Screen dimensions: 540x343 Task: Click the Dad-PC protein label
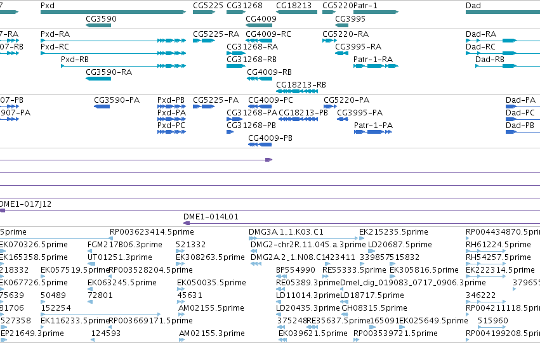(x=520, y=113)
